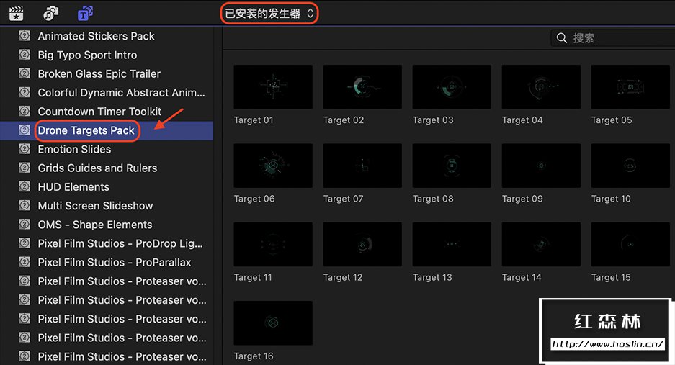Click generator icon beside Broken Glass Epic Trailer

point(24,73)
